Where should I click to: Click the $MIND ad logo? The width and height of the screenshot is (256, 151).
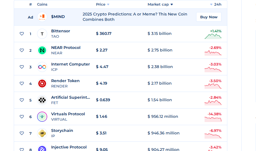42,17
